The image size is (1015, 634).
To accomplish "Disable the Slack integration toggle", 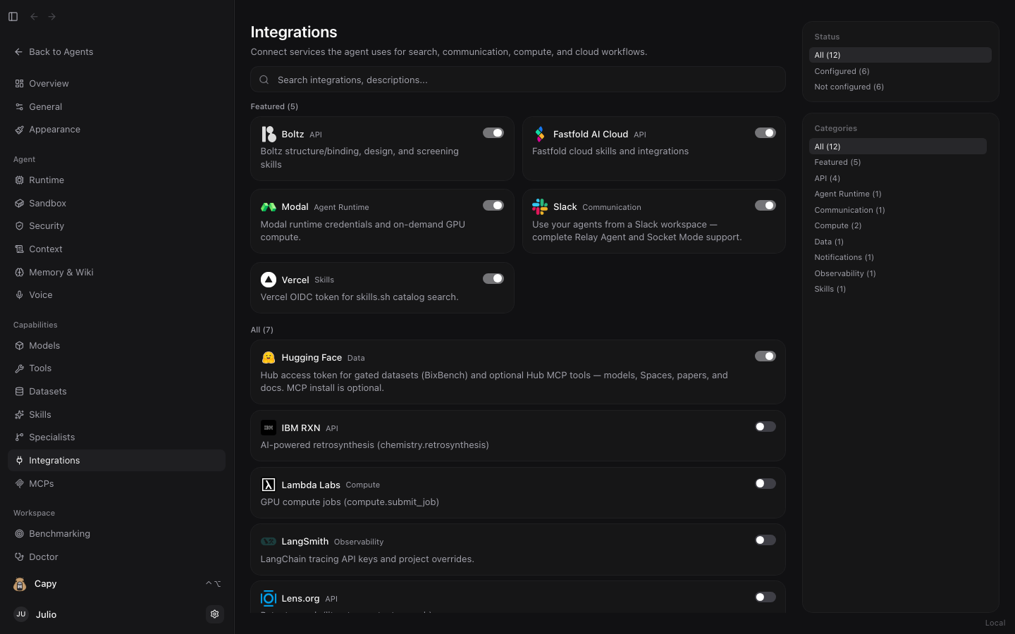I will coord(765,206).
